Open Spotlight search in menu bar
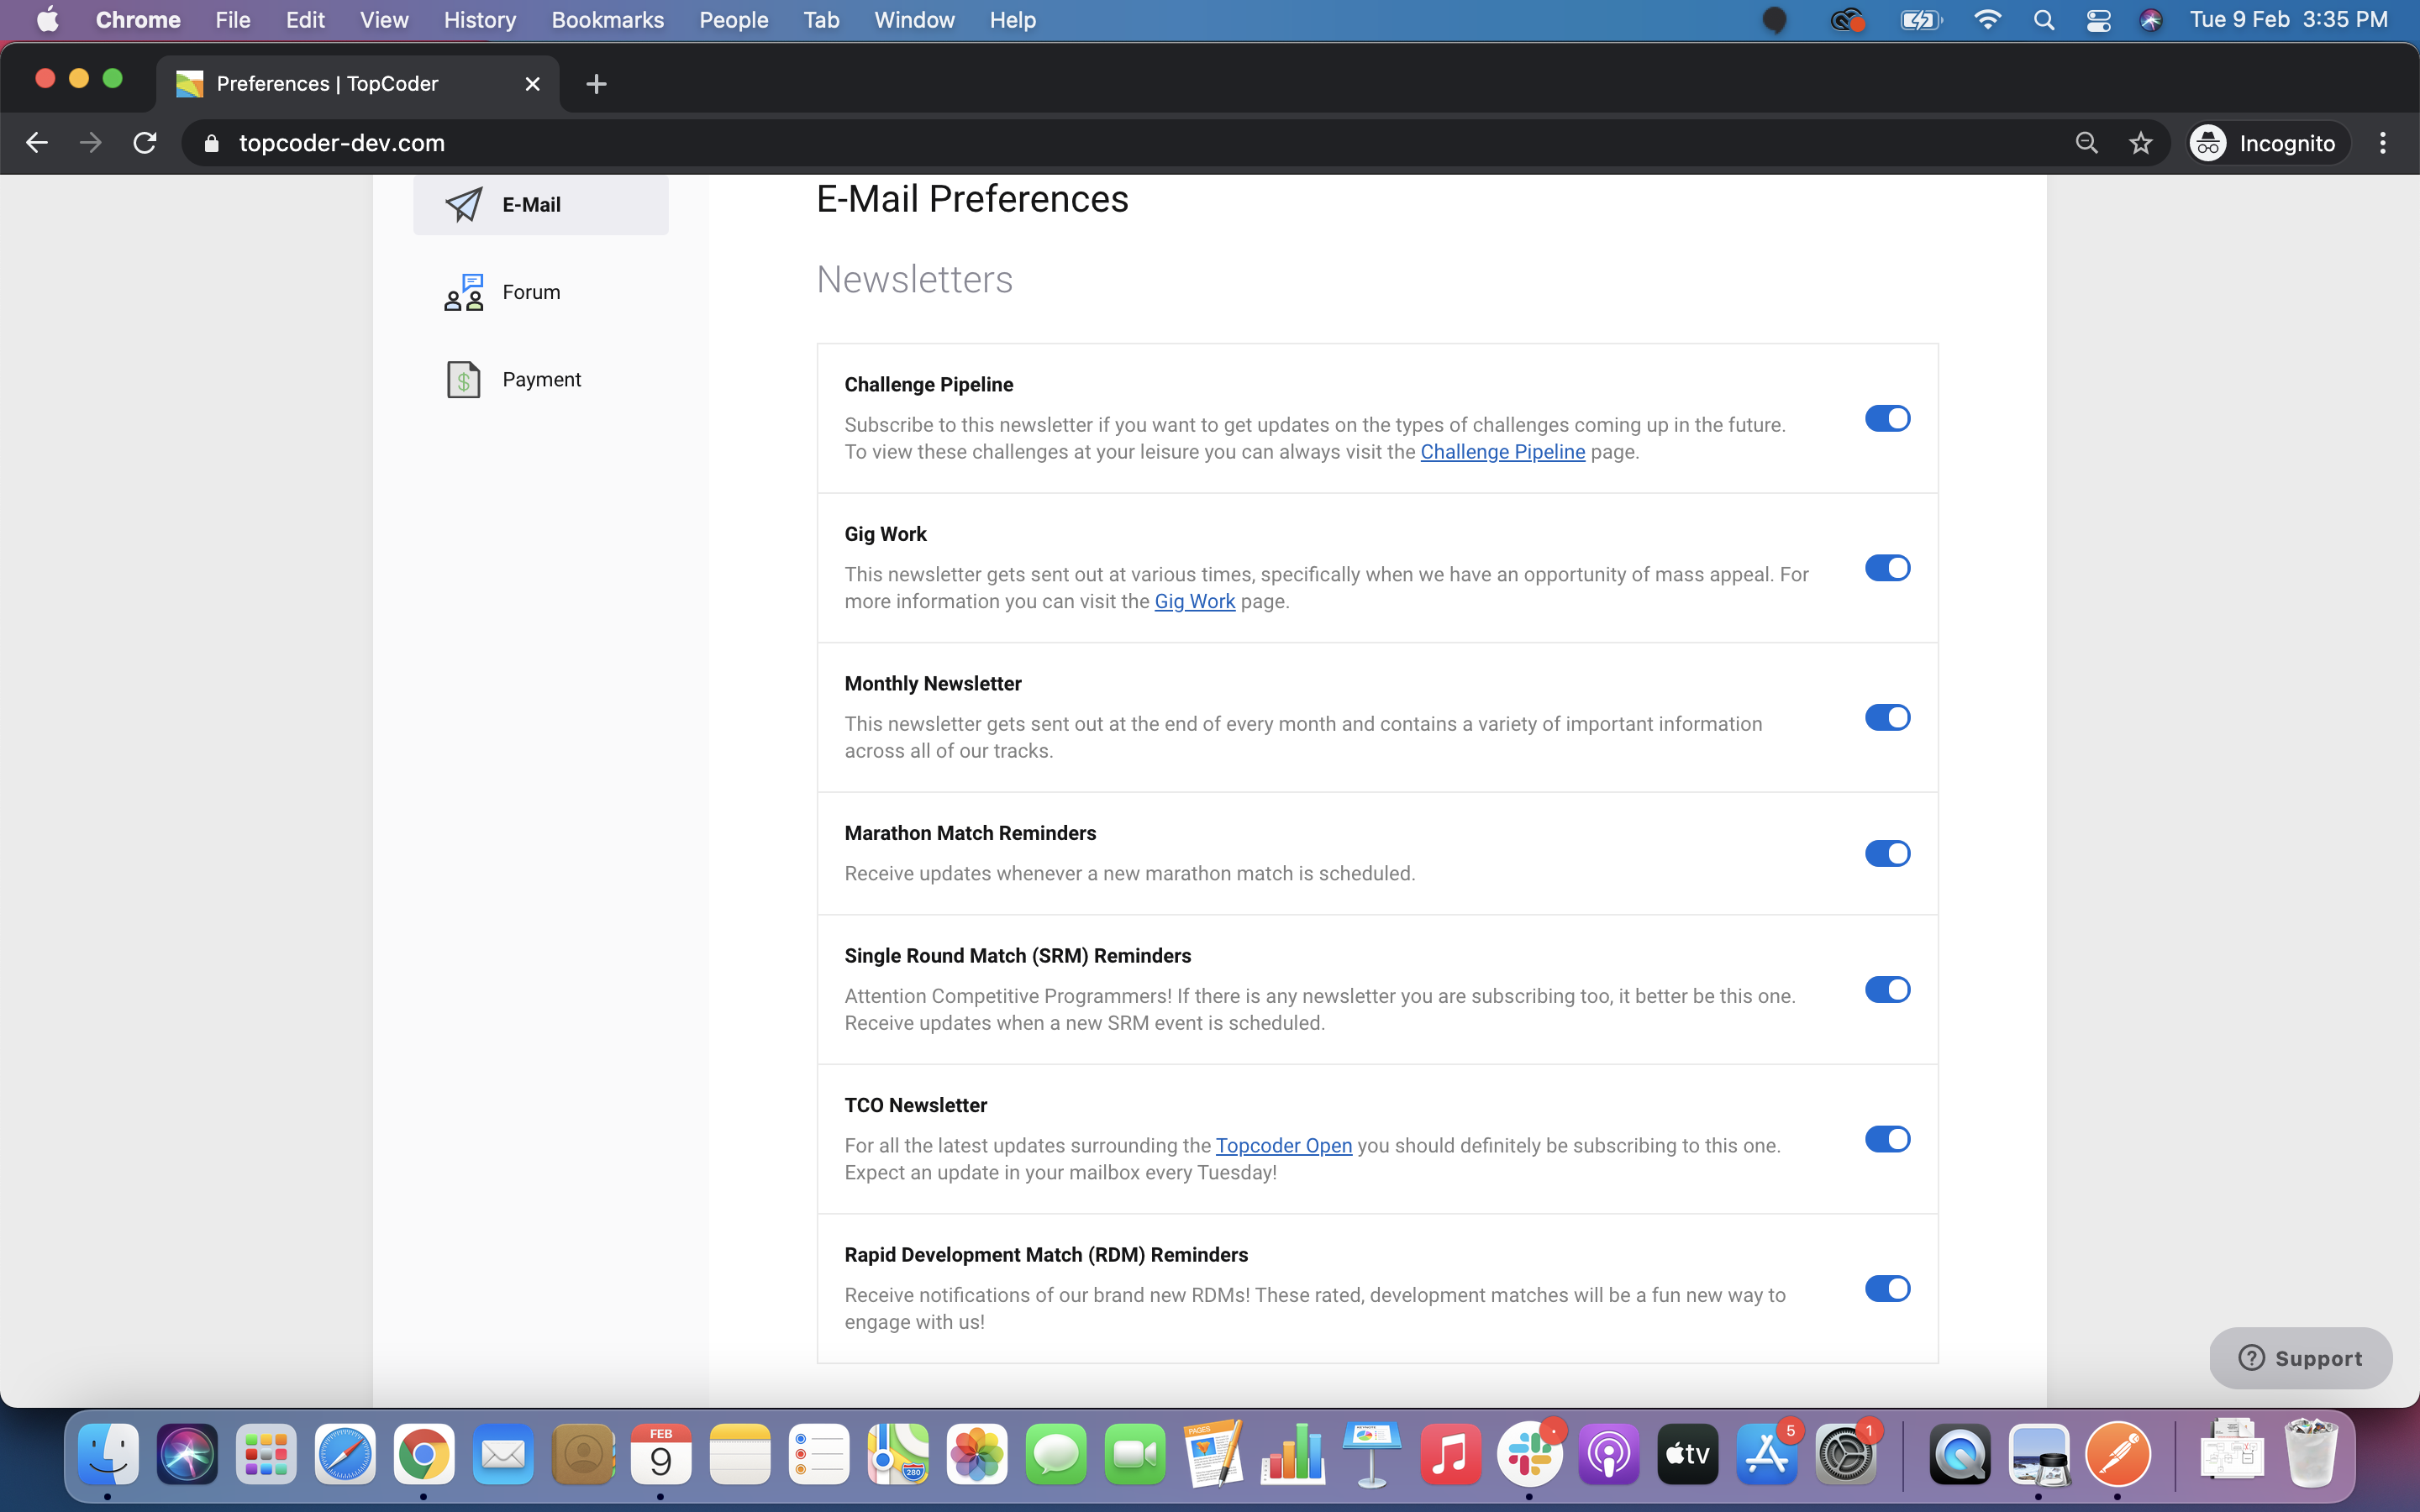The image size is (2420, 1512). click(x=2044, y=20)
